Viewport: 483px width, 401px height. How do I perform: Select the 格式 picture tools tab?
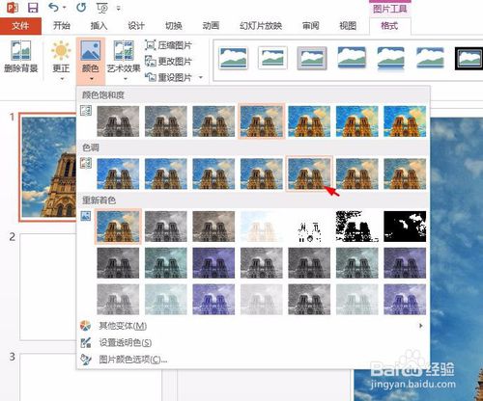(389, 26)
